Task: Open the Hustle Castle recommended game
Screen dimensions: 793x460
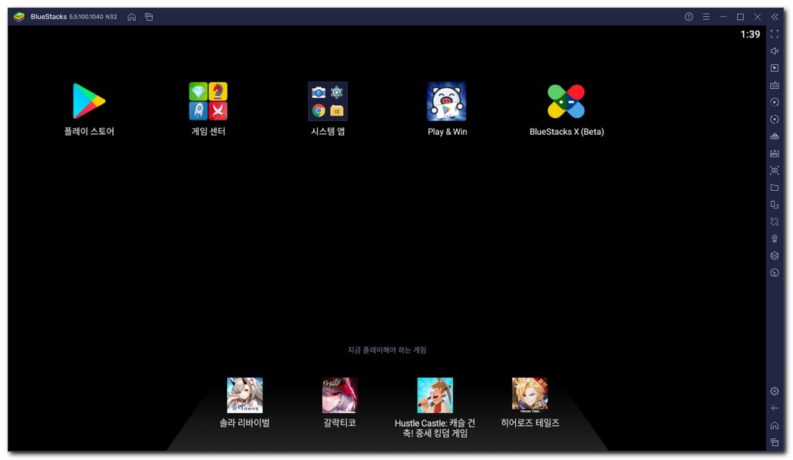Action: pos(434,396)
